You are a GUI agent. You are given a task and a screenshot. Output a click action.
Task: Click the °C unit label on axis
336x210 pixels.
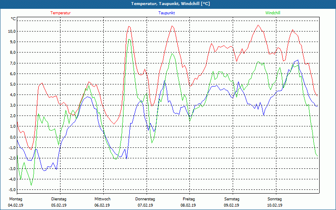[x=13, y=19]
